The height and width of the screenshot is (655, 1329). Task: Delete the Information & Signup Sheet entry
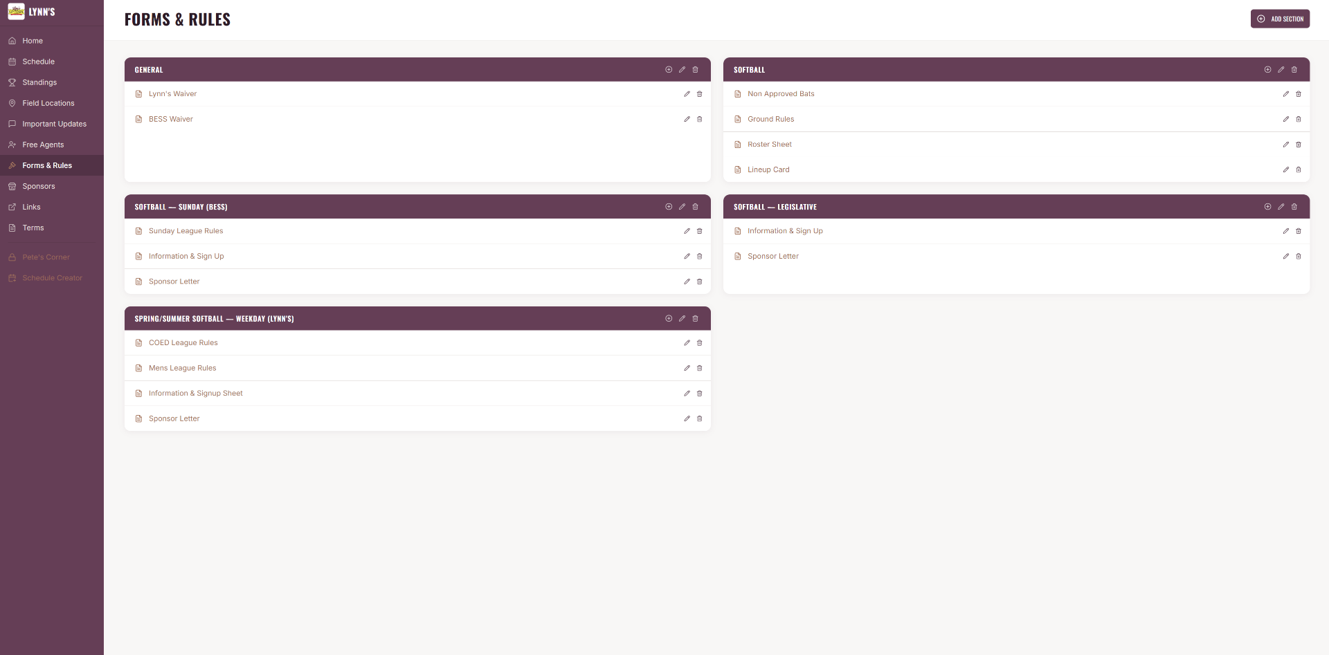(700, 394)
